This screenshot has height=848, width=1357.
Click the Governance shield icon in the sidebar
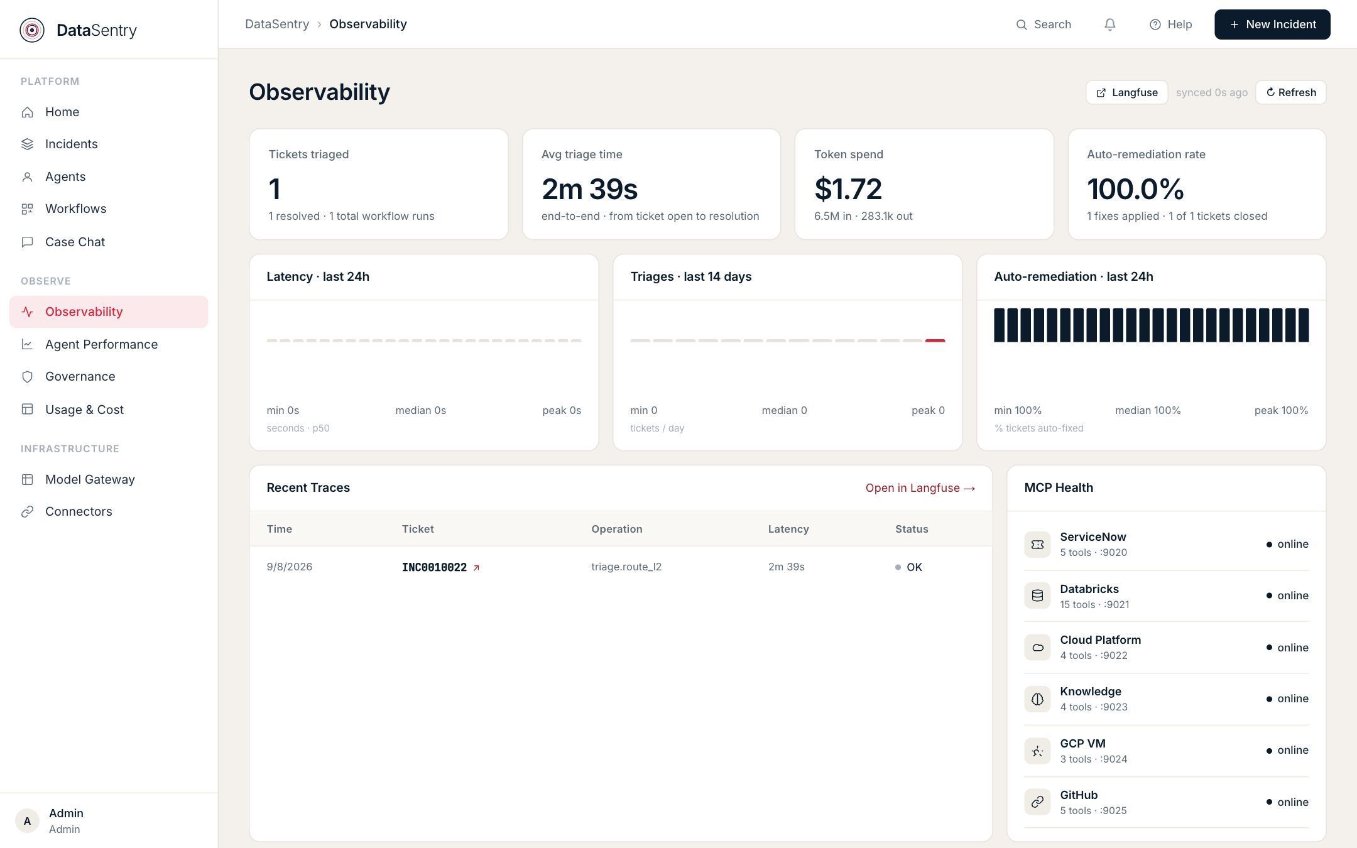click(27, 377)
